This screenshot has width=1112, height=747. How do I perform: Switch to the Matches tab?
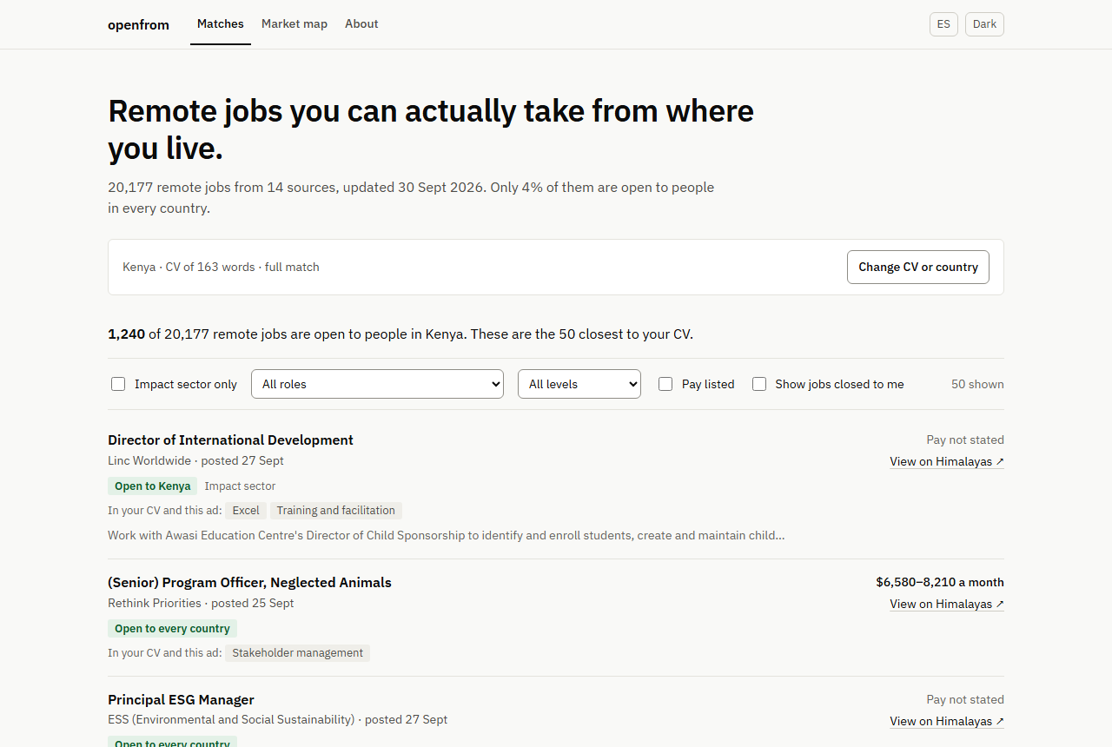(x=221, y=24)
